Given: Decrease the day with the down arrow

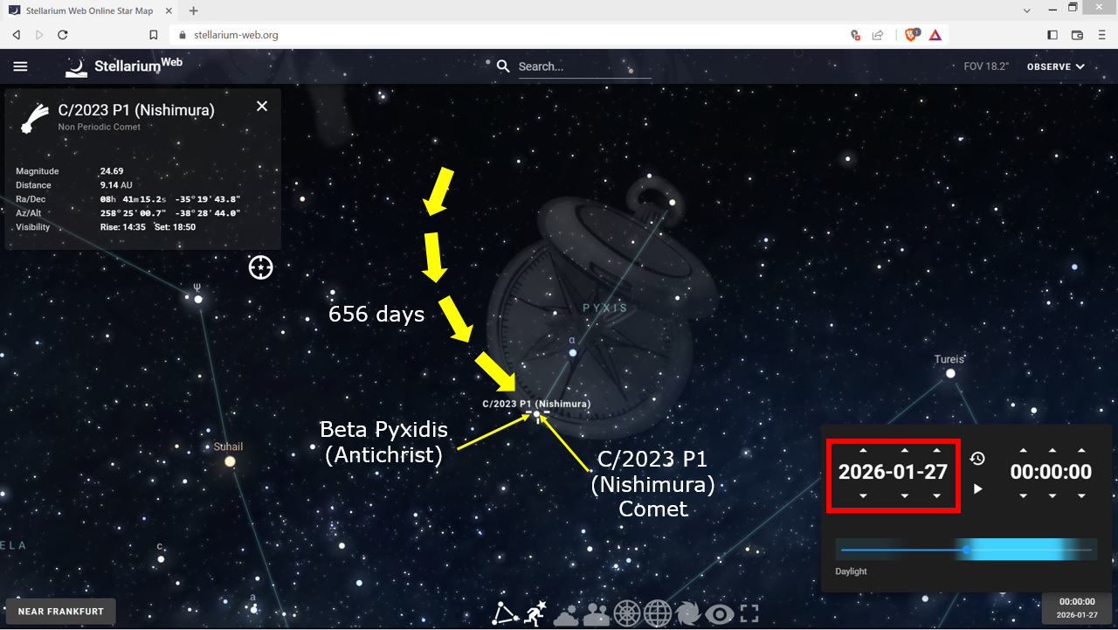Looking at the screenshot, I should [x=936, y=495].
